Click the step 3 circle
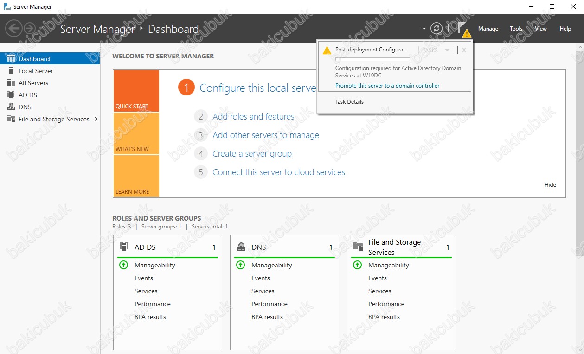Viewport: 584px width, 354px height. point(201,135)
